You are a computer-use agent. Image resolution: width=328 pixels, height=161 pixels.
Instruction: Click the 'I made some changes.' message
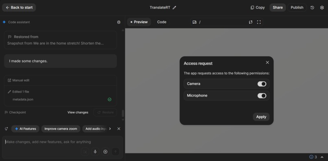(61, 61)
